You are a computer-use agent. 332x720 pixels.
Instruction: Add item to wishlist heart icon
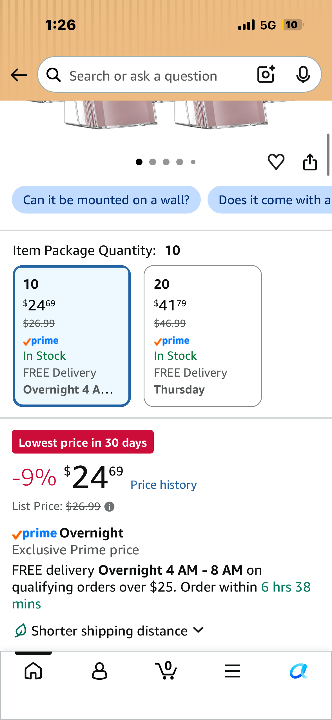276,162
